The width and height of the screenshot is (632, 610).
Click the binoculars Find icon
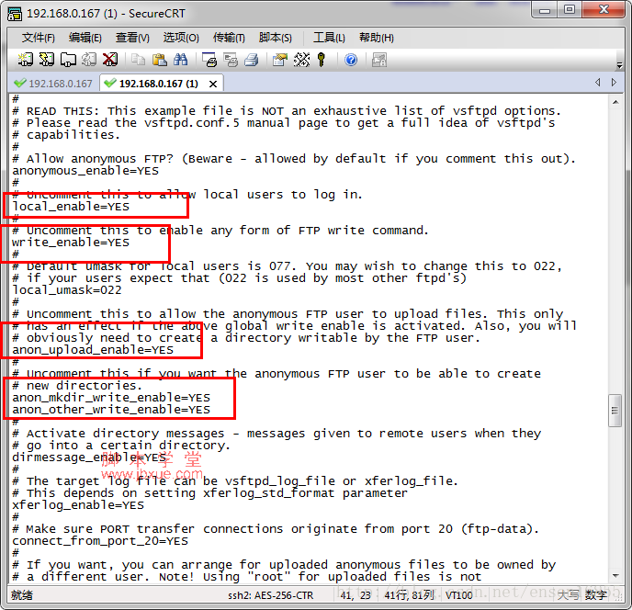181,60
